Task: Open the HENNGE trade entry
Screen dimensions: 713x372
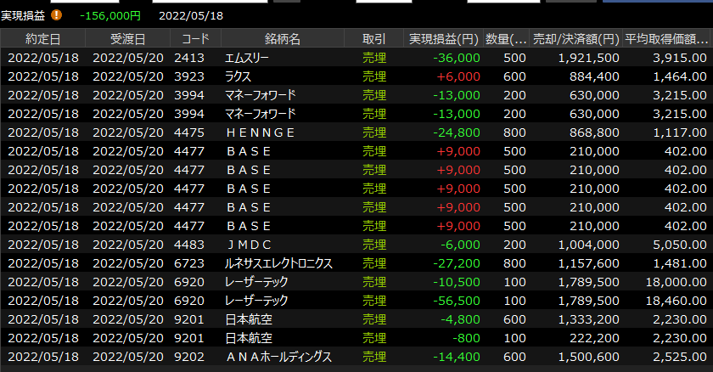Action: point(261,132)
